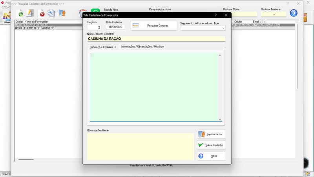
Task: Click the SAIR button
Action: (x=212, y=156)
